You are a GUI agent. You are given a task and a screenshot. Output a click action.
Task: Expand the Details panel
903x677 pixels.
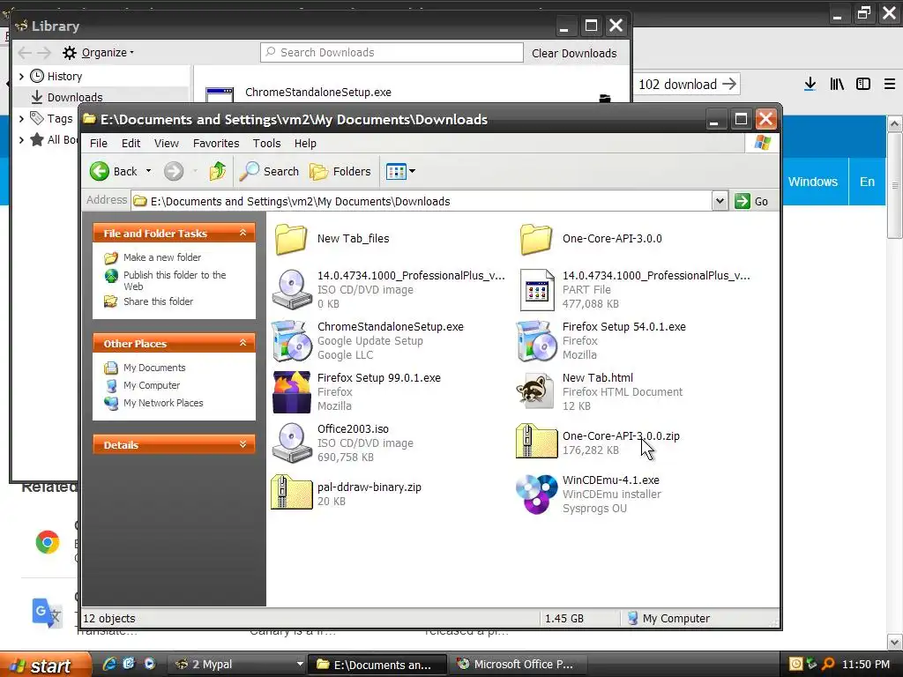point(243,444)
